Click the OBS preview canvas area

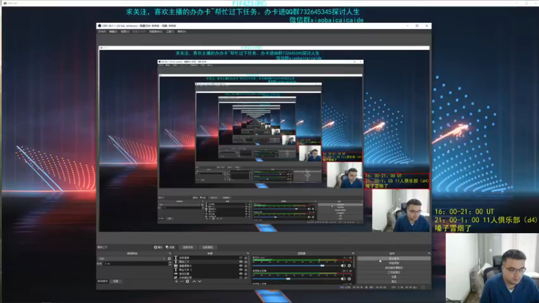coord(264,139)
